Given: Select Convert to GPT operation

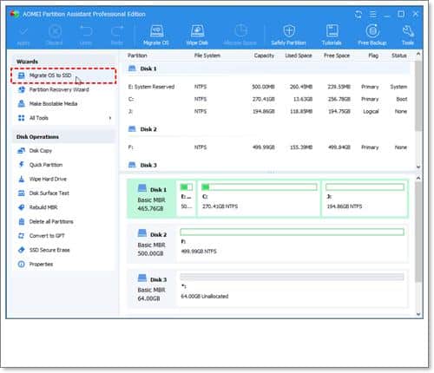Looking at the screenshot, I should pyautogui.click(x=47, y=236).
